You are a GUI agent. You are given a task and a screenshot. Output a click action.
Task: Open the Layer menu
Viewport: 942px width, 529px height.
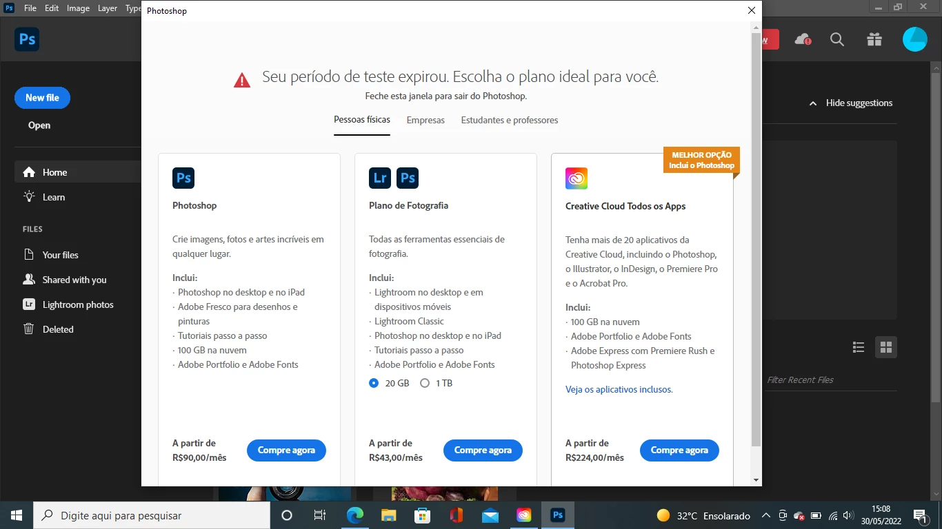108,8
